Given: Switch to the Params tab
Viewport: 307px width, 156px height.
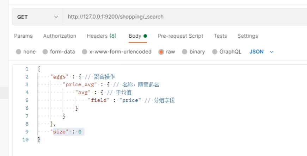Looking at the screenshot, I should (23, 36).
